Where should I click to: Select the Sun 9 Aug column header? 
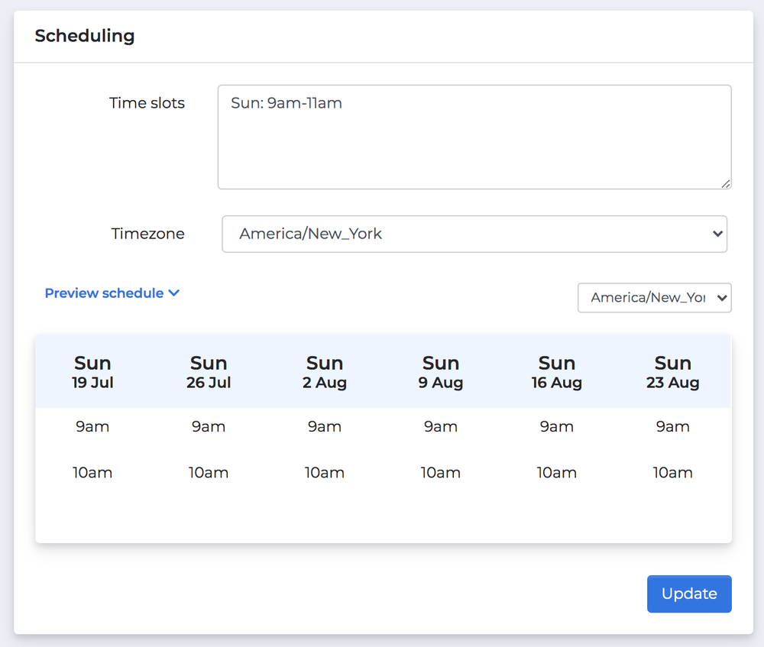point(441,371)
